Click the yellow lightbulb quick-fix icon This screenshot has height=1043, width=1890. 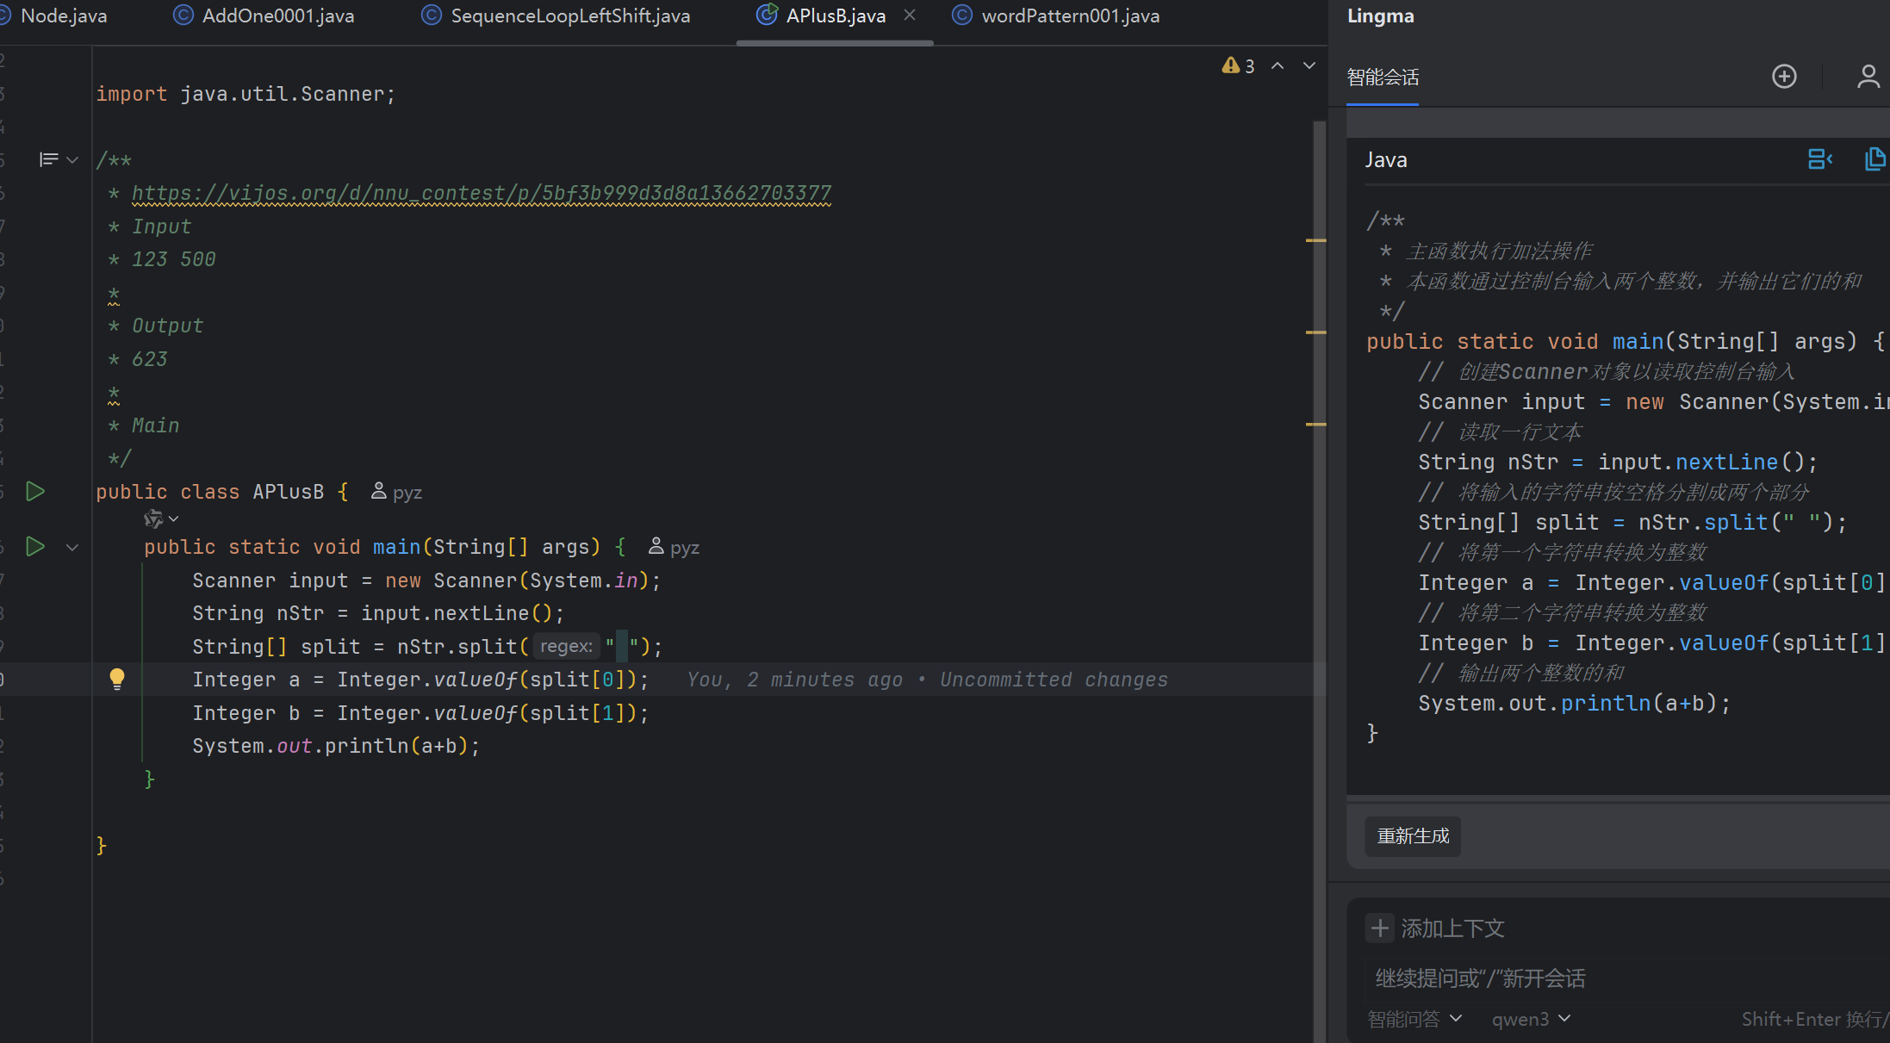point(117,680)
